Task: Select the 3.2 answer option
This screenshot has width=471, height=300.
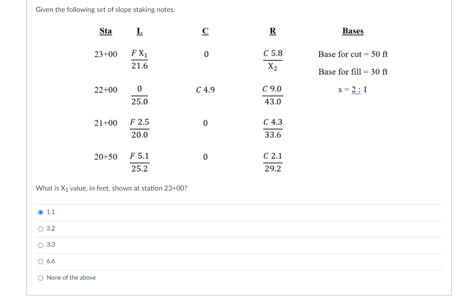Action: 40,228
